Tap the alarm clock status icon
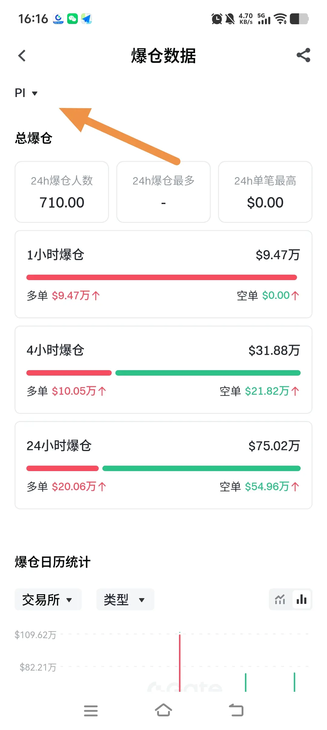This screenshot has width=327, height=730. 216,19
